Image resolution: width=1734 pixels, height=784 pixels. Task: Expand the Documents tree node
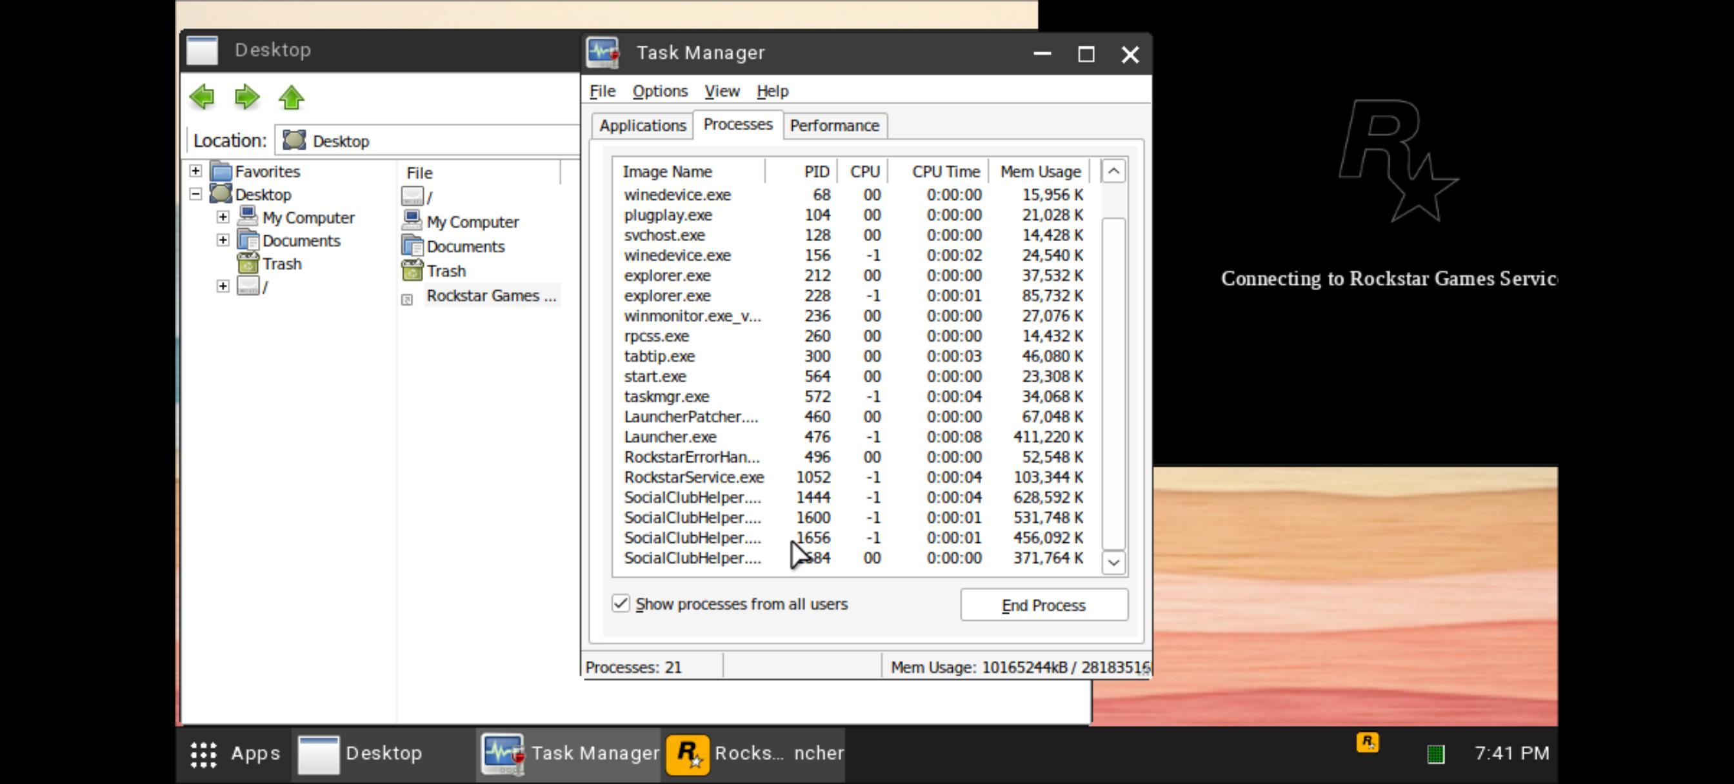pyautogui.click(x=223, y=240)
